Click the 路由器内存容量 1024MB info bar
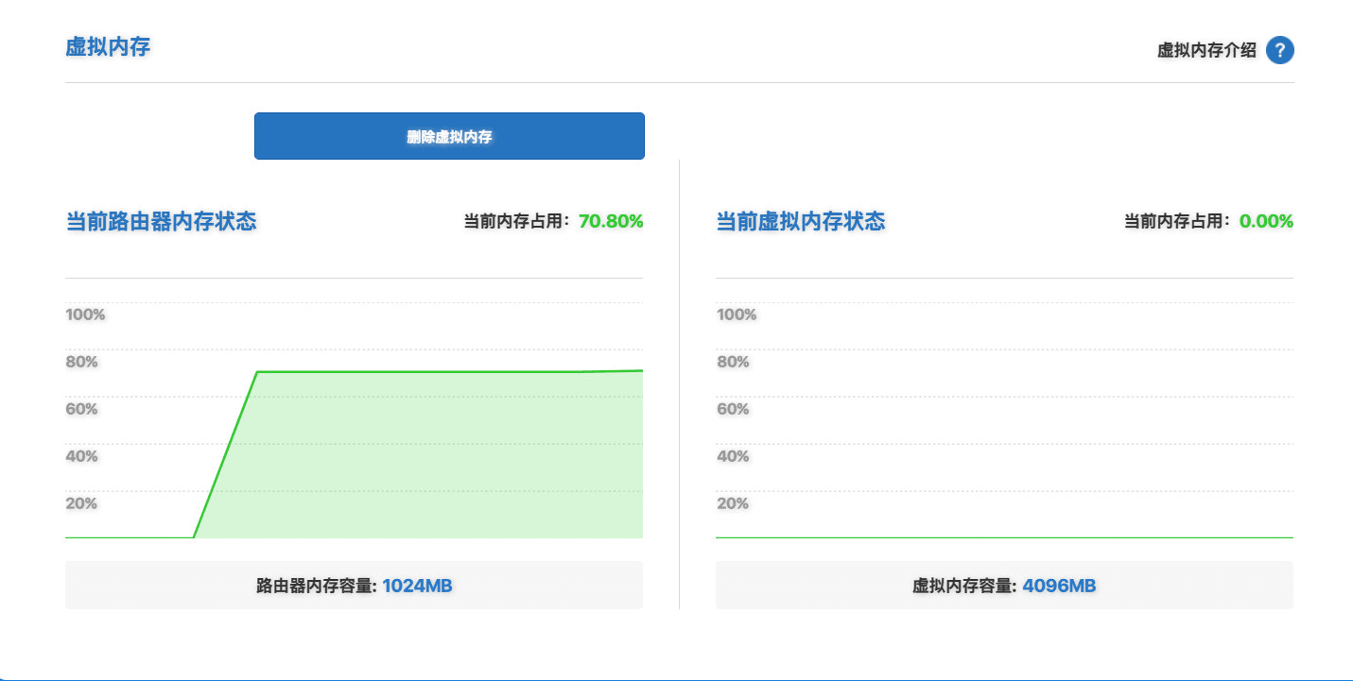1353x681 pixels. [354, 586]
